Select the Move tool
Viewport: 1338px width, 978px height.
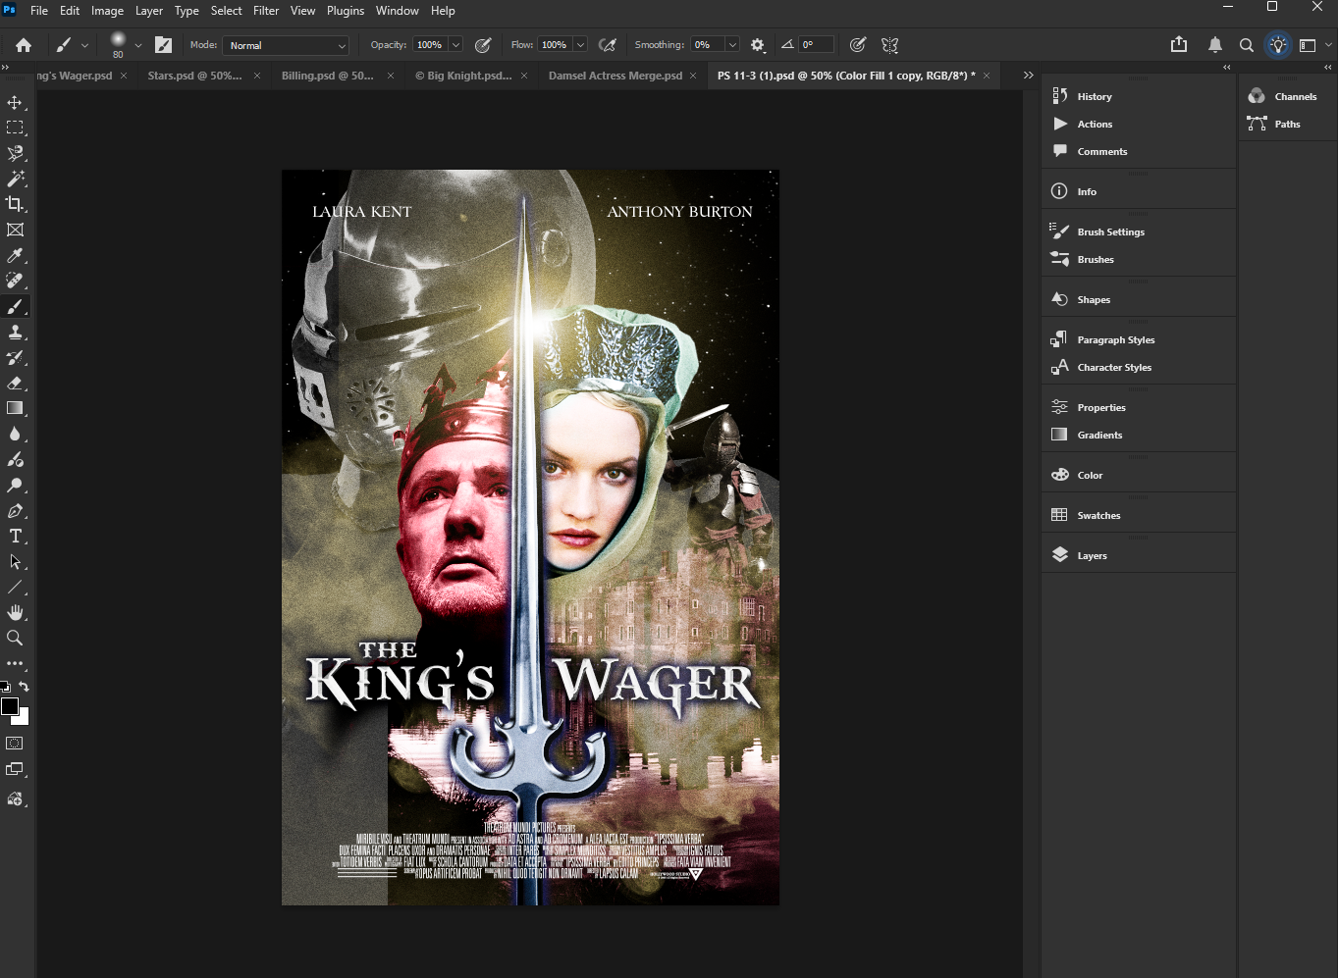click(x=15, y=103)
